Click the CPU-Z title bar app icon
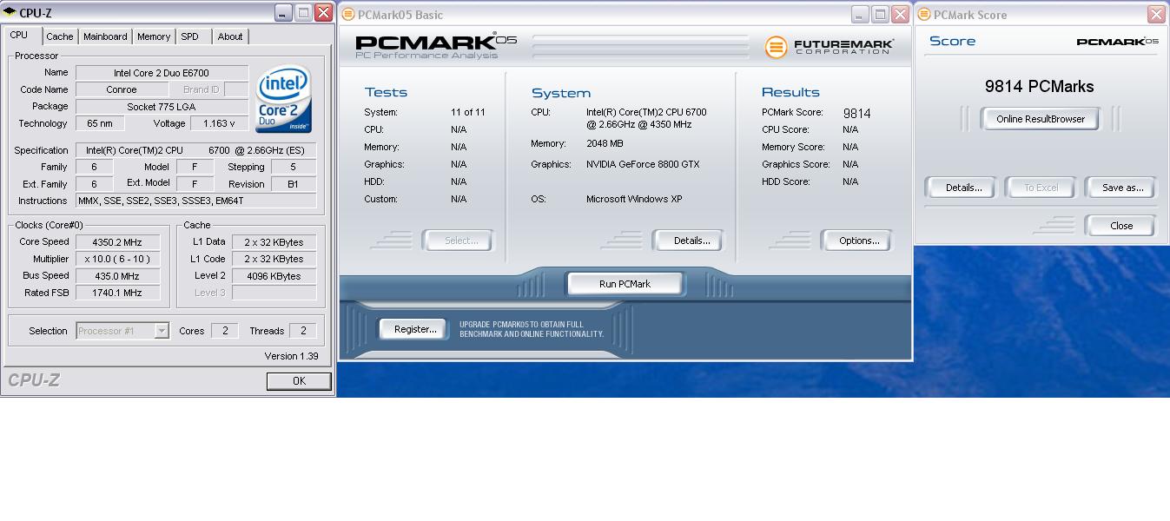Image resolution: width=1170 pixels, height=521 pixels. (x=10, y=12)
